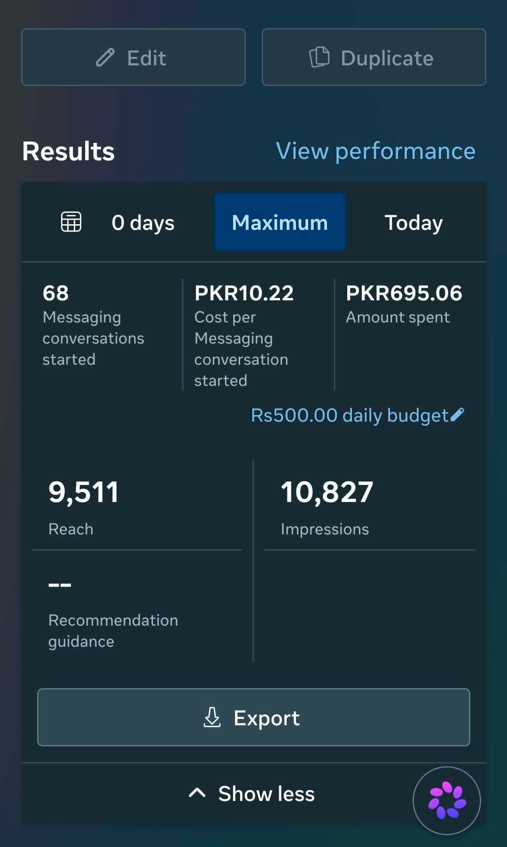This screenshot has height=847, width=507.
Task: Open the colorful Meta AI assistant icon
Action: click(x=447, y=800)
